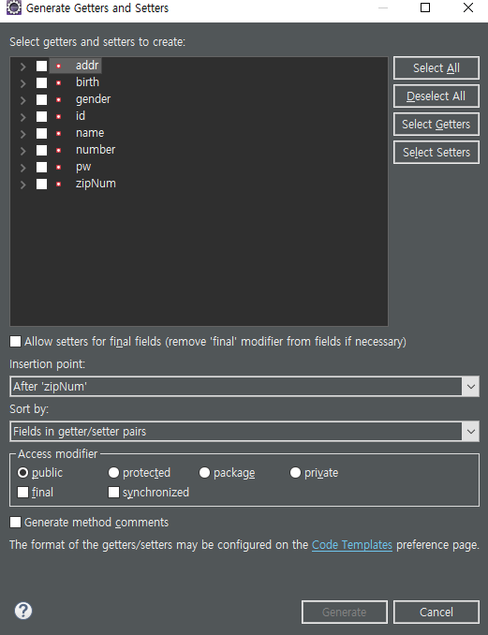
Task: Click the Eclipse icon in the title bar
Action: click(x=14, y=7)
